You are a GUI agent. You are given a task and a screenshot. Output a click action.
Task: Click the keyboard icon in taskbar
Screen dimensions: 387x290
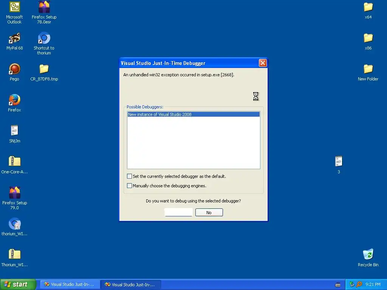pyautogui.click(x=338, y=285)
